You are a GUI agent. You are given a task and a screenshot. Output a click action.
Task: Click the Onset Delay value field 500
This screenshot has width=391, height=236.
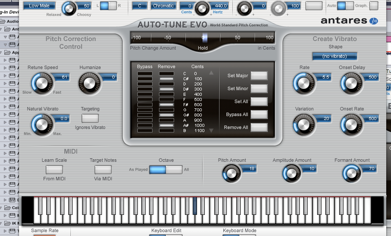tap(371, 77)
